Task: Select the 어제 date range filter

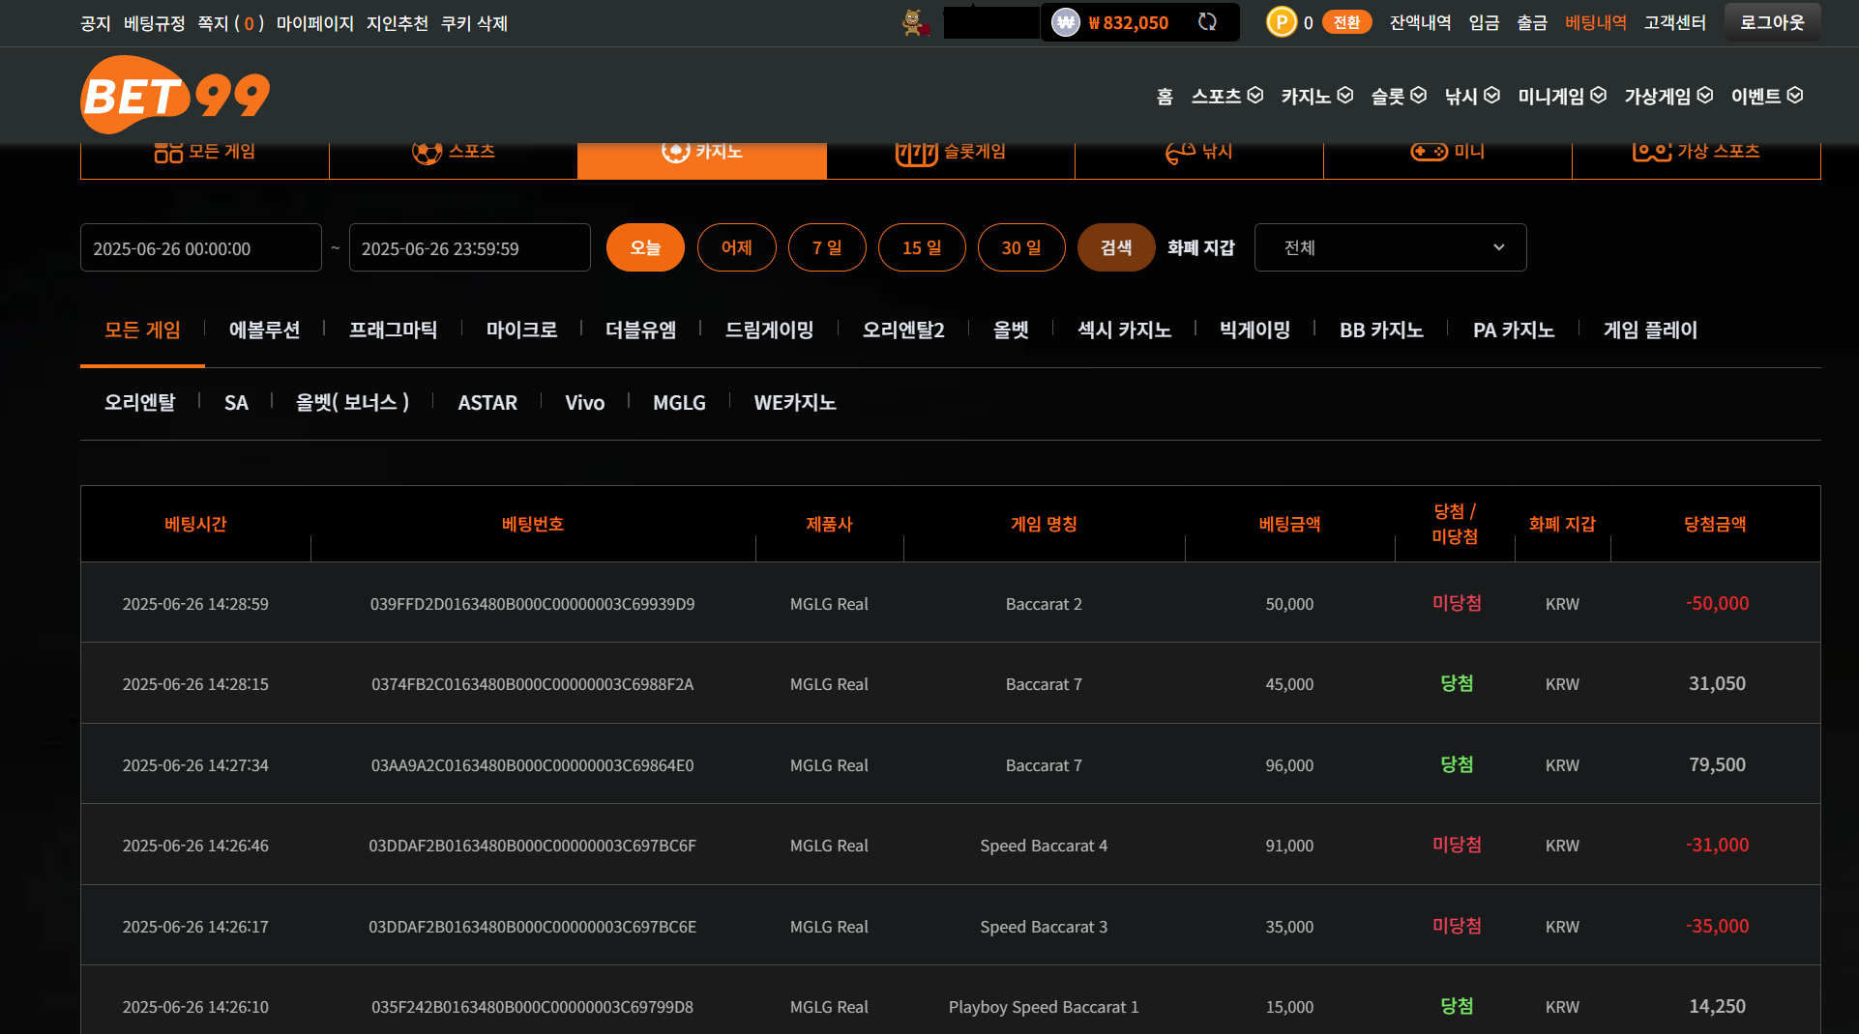Action: point(736,247)
